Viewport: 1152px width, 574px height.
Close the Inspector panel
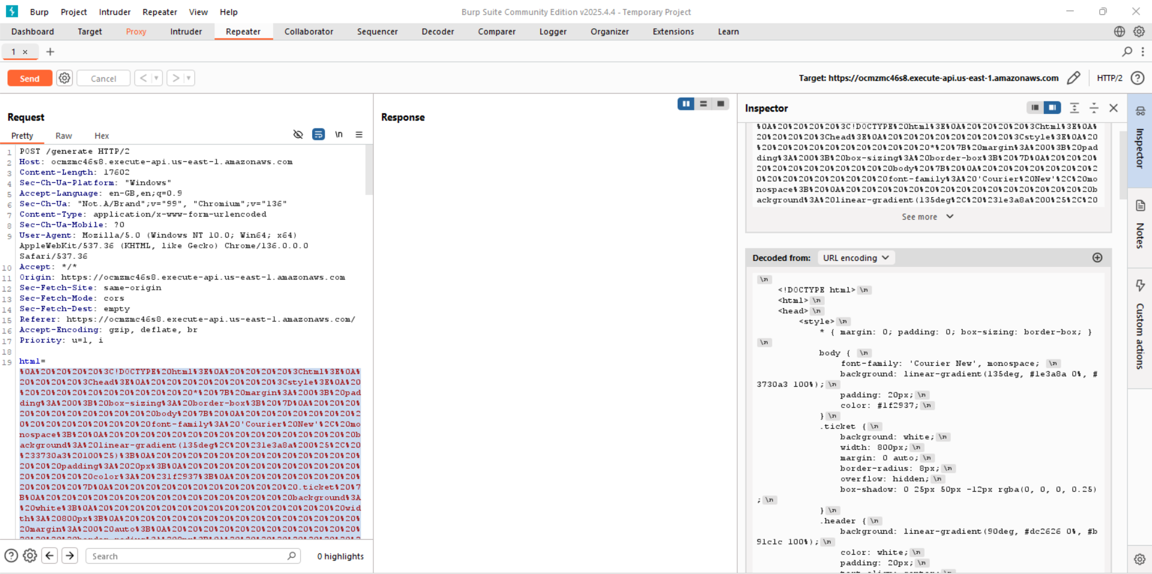1114,108
